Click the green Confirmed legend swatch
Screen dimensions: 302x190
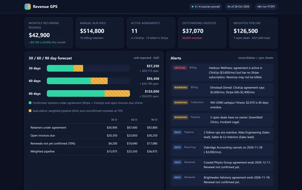30,103
